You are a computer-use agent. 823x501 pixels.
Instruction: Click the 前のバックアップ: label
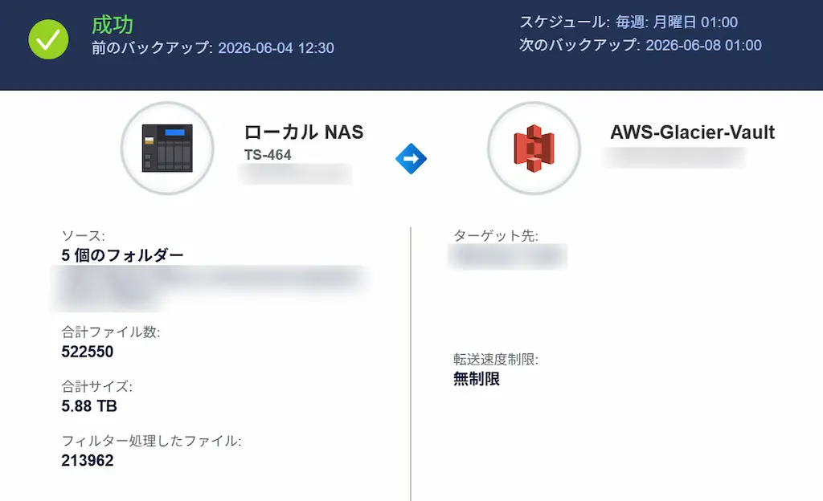tap(152, 48)
